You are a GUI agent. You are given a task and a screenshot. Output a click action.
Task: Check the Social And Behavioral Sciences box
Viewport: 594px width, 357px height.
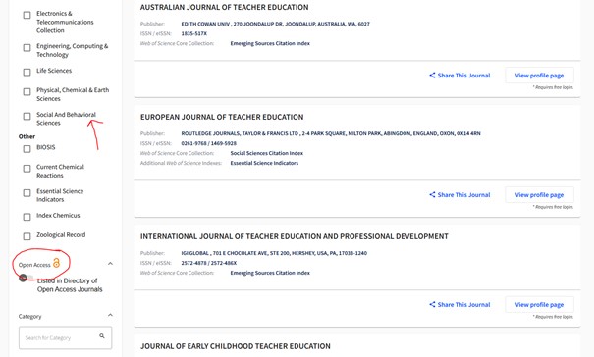click(x=27, y=117)
